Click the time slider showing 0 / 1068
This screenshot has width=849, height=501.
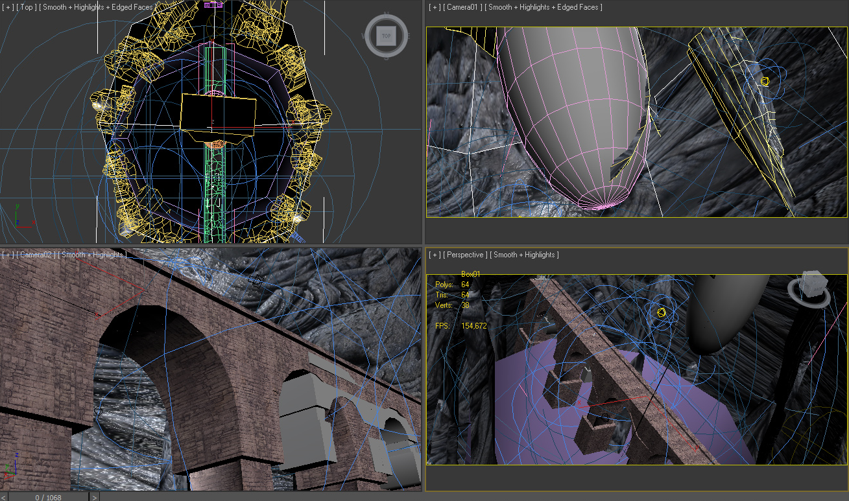click(x=49, y=497)
